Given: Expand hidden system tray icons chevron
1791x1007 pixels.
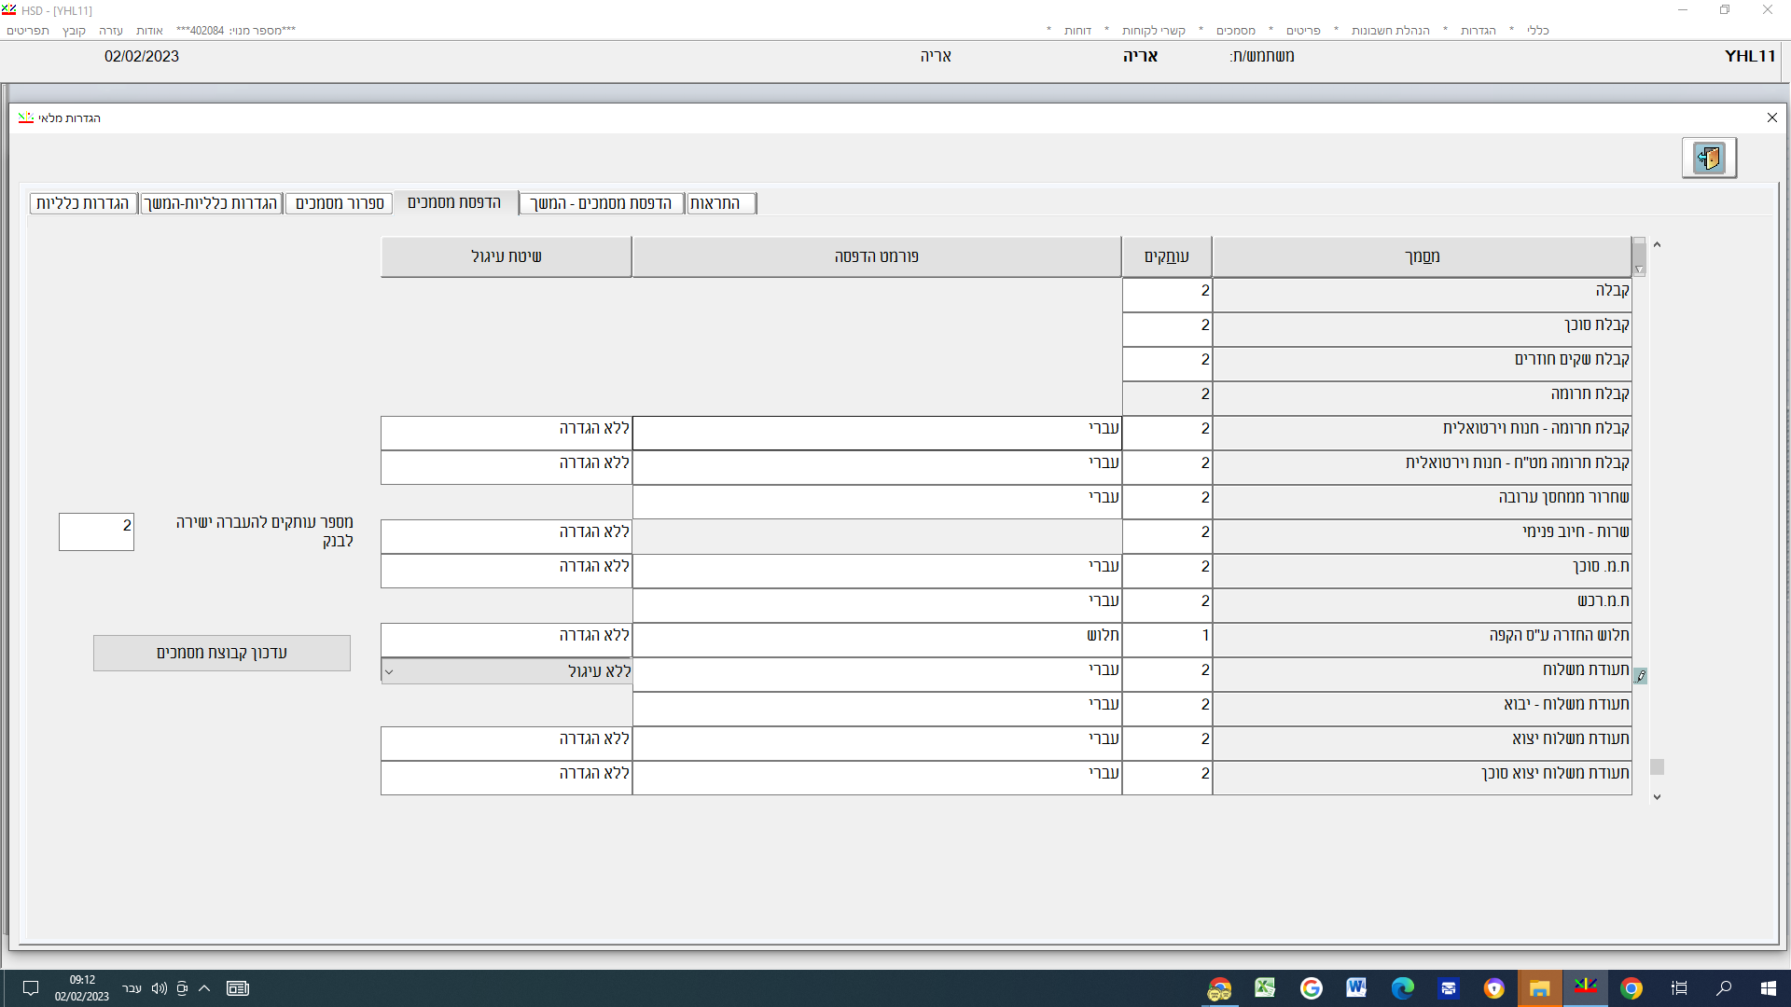Looking at the screenshot, I should click(x=204, y=988).
